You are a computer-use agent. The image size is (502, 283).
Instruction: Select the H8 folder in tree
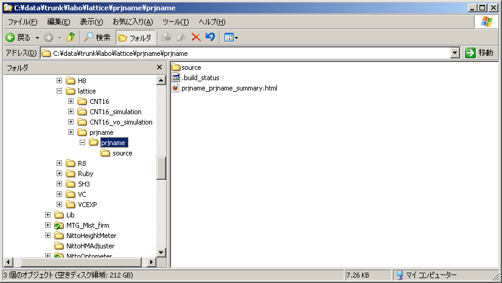coord(82,81)
